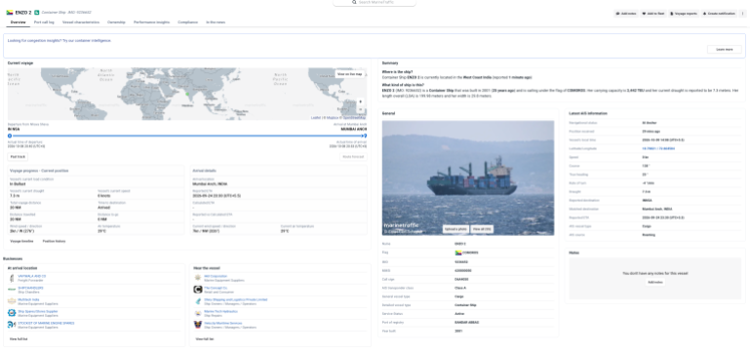Switch to Position history tab
The width and height of the screenshot is (750, 355).
(x=54, y=241)
